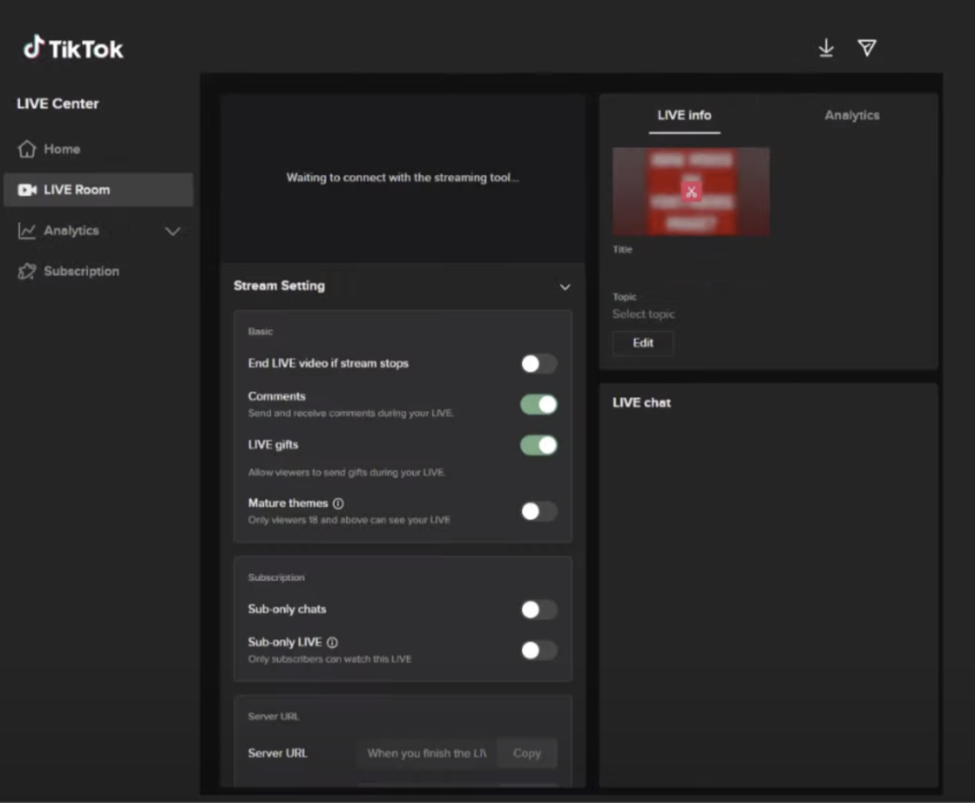Disable the LIVE gifts toggle

point(539,445)
